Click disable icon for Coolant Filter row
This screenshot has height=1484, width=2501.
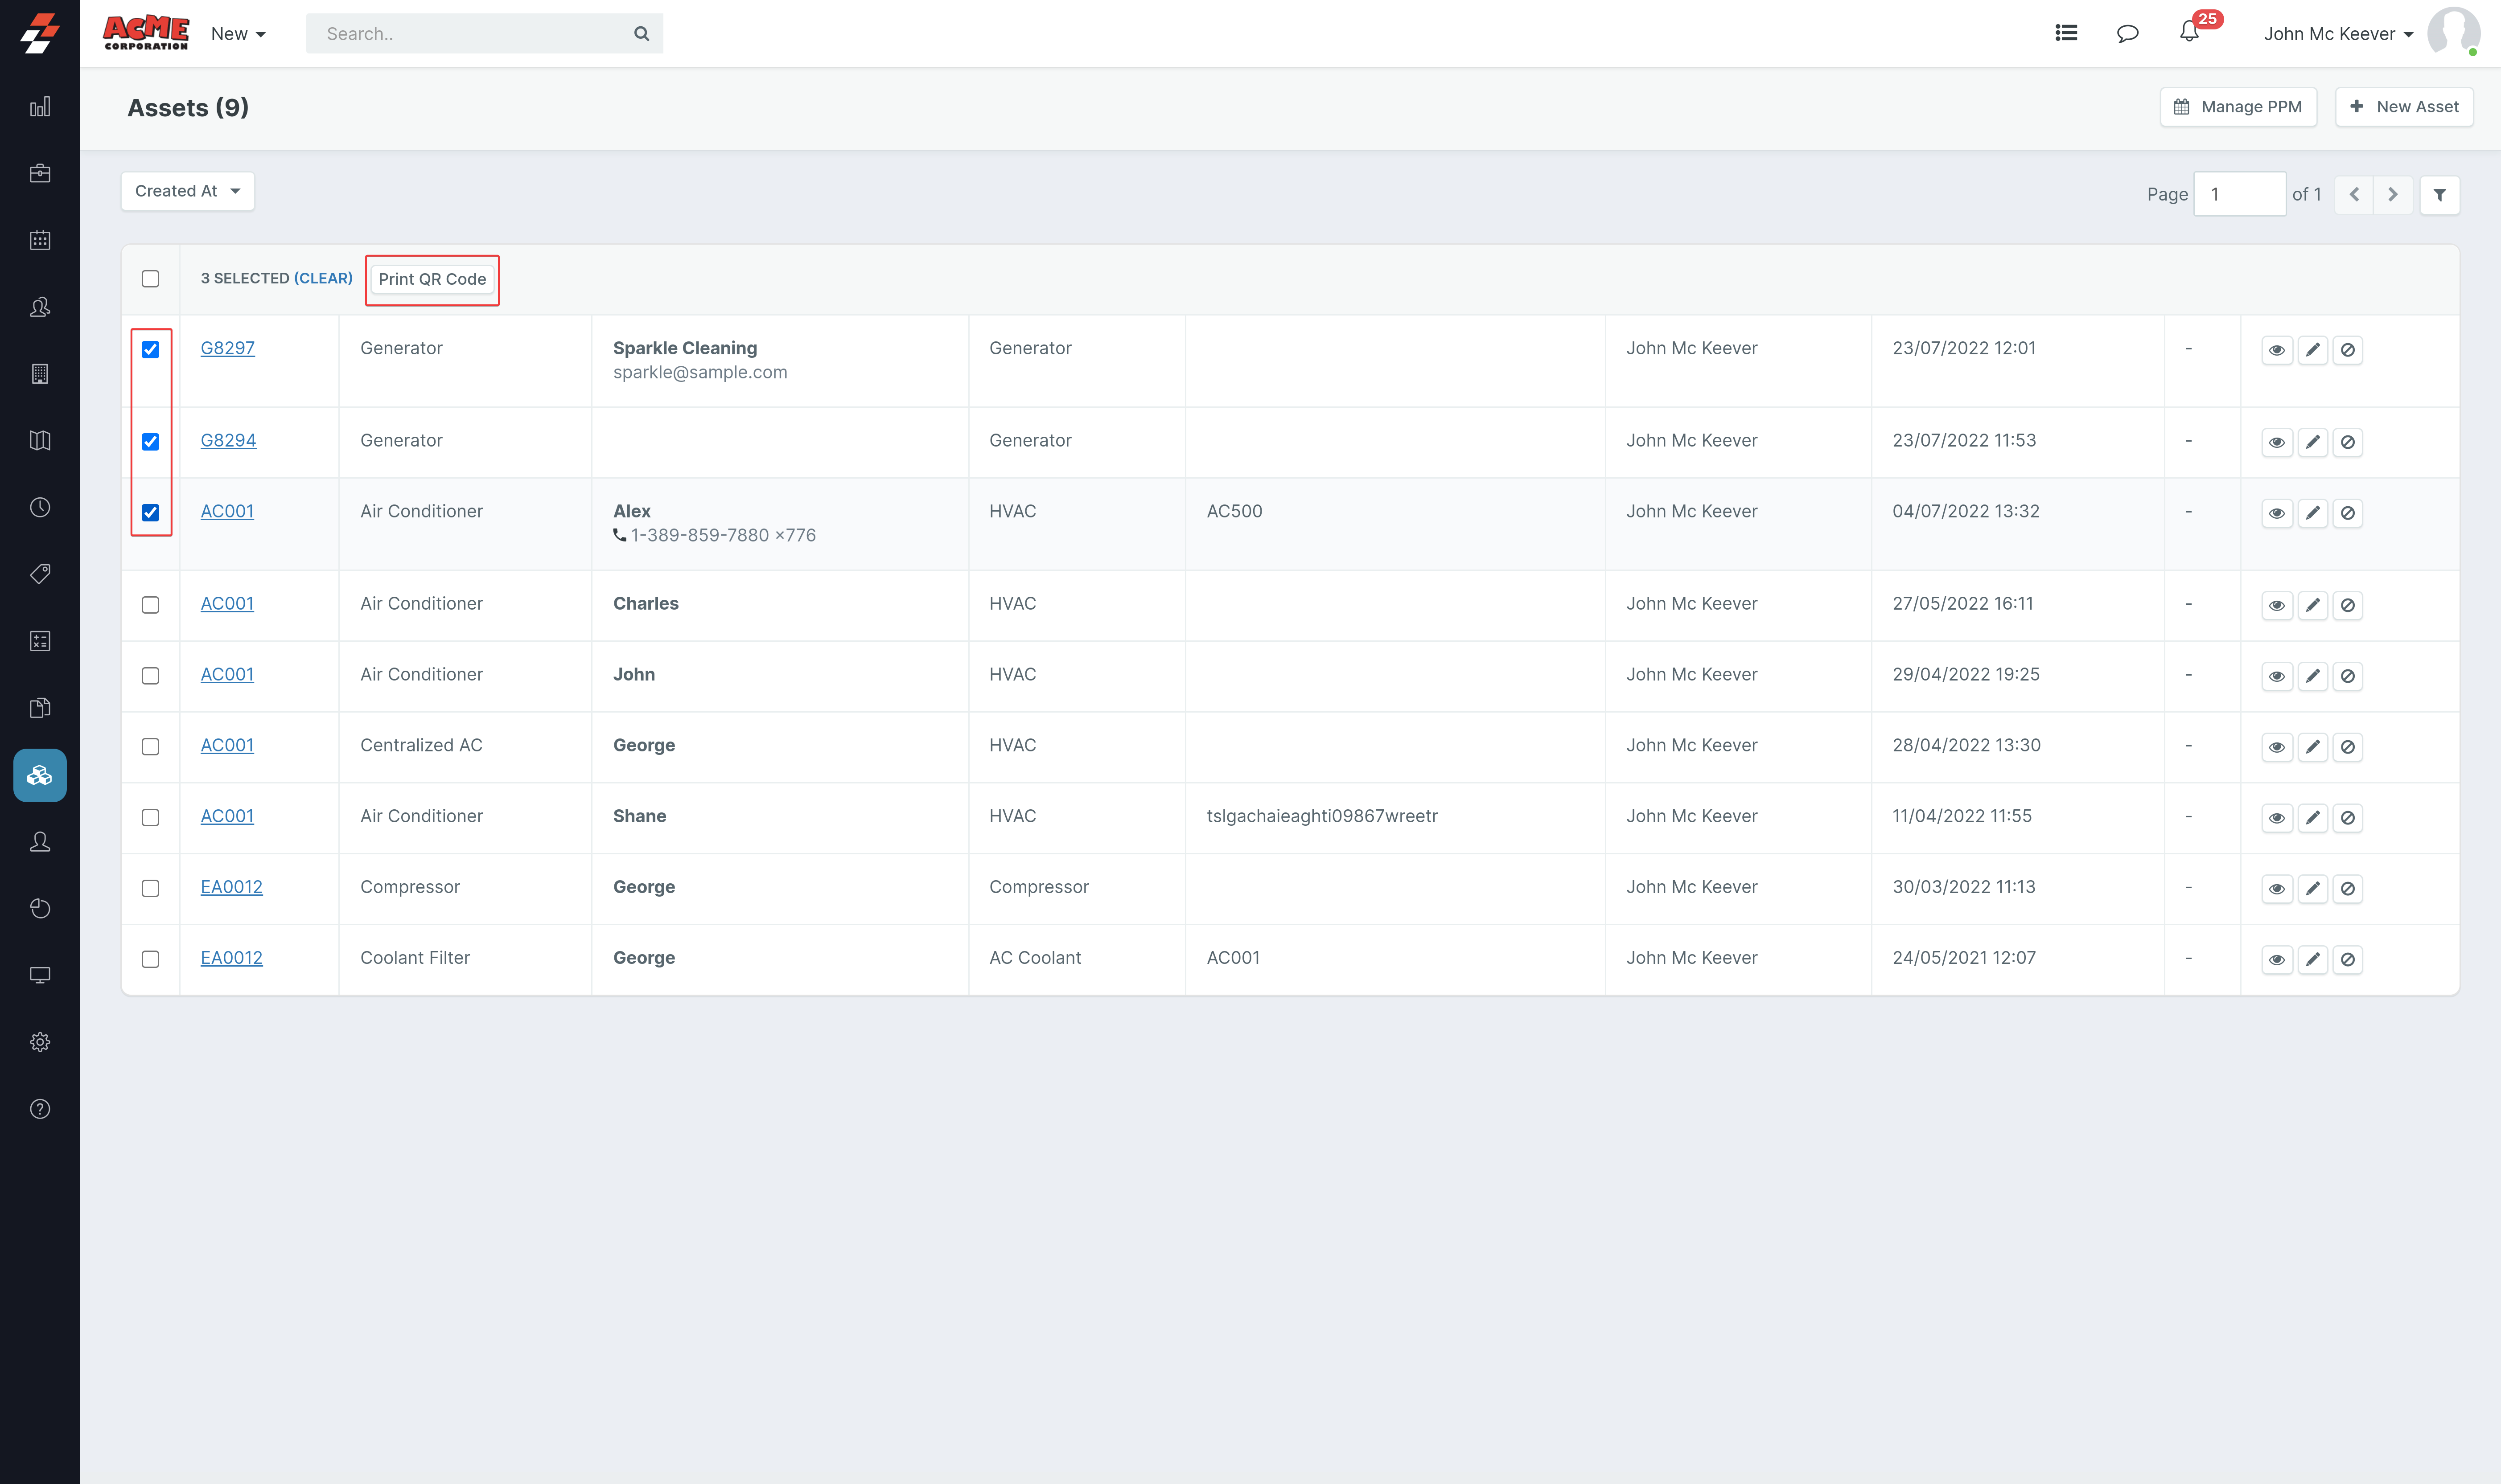pyautogui.click(x=2347, y=959)
